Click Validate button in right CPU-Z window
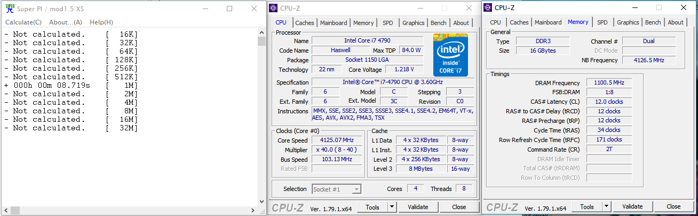 632,206
